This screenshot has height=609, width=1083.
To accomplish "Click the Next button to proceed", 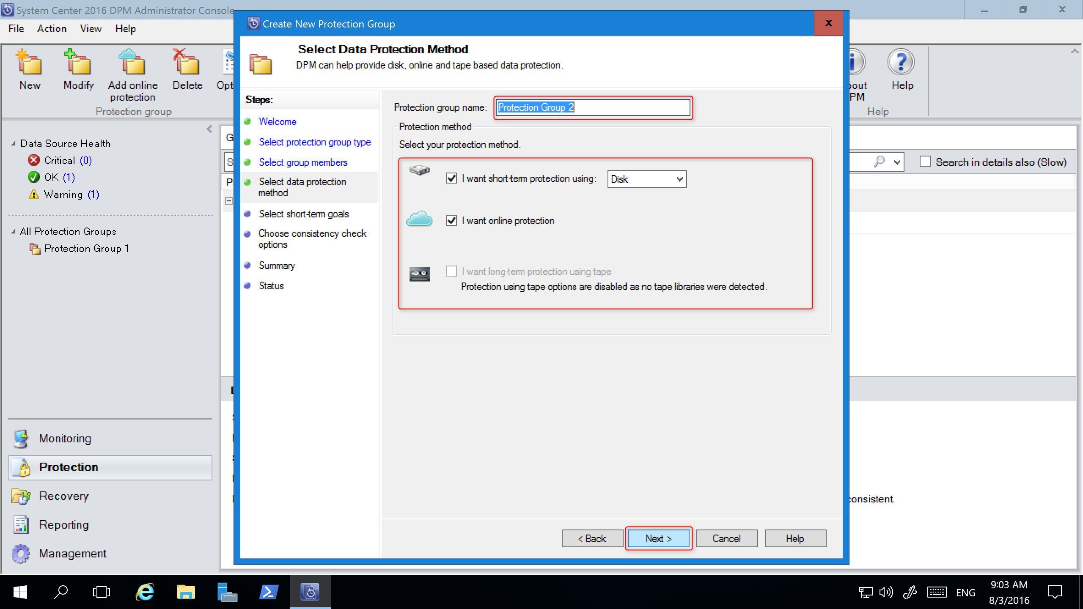I will tap(658, 538).
